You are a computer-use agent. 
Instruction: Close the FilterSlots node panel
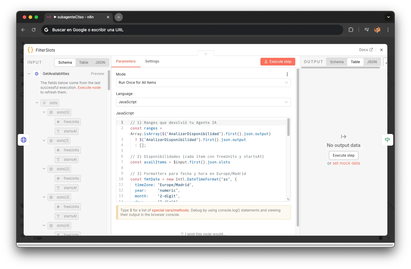click(x=381, y=50)
